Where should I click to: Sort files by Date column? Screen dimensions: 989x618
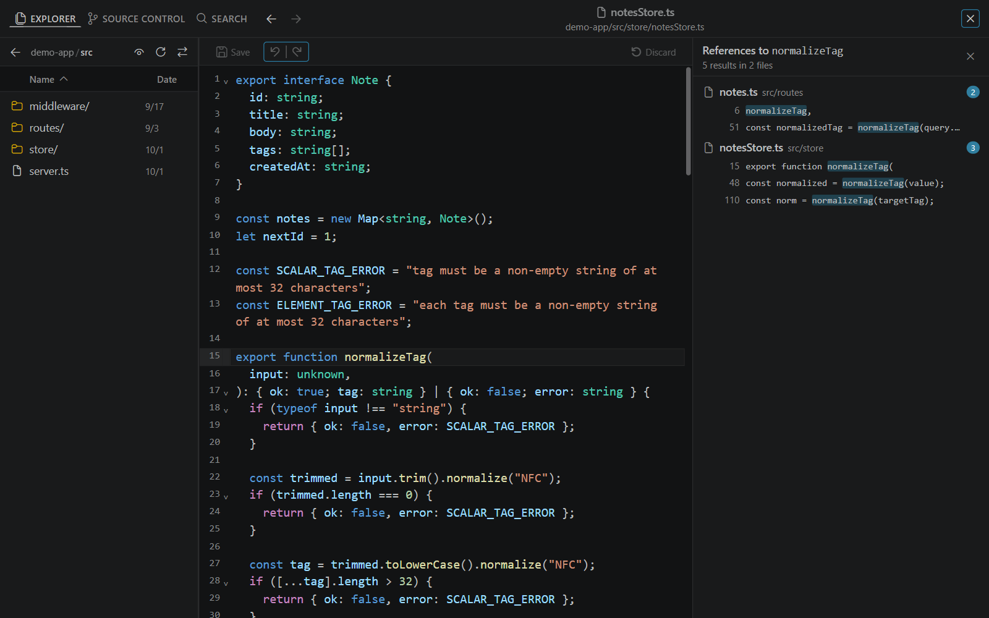[167, 79]
